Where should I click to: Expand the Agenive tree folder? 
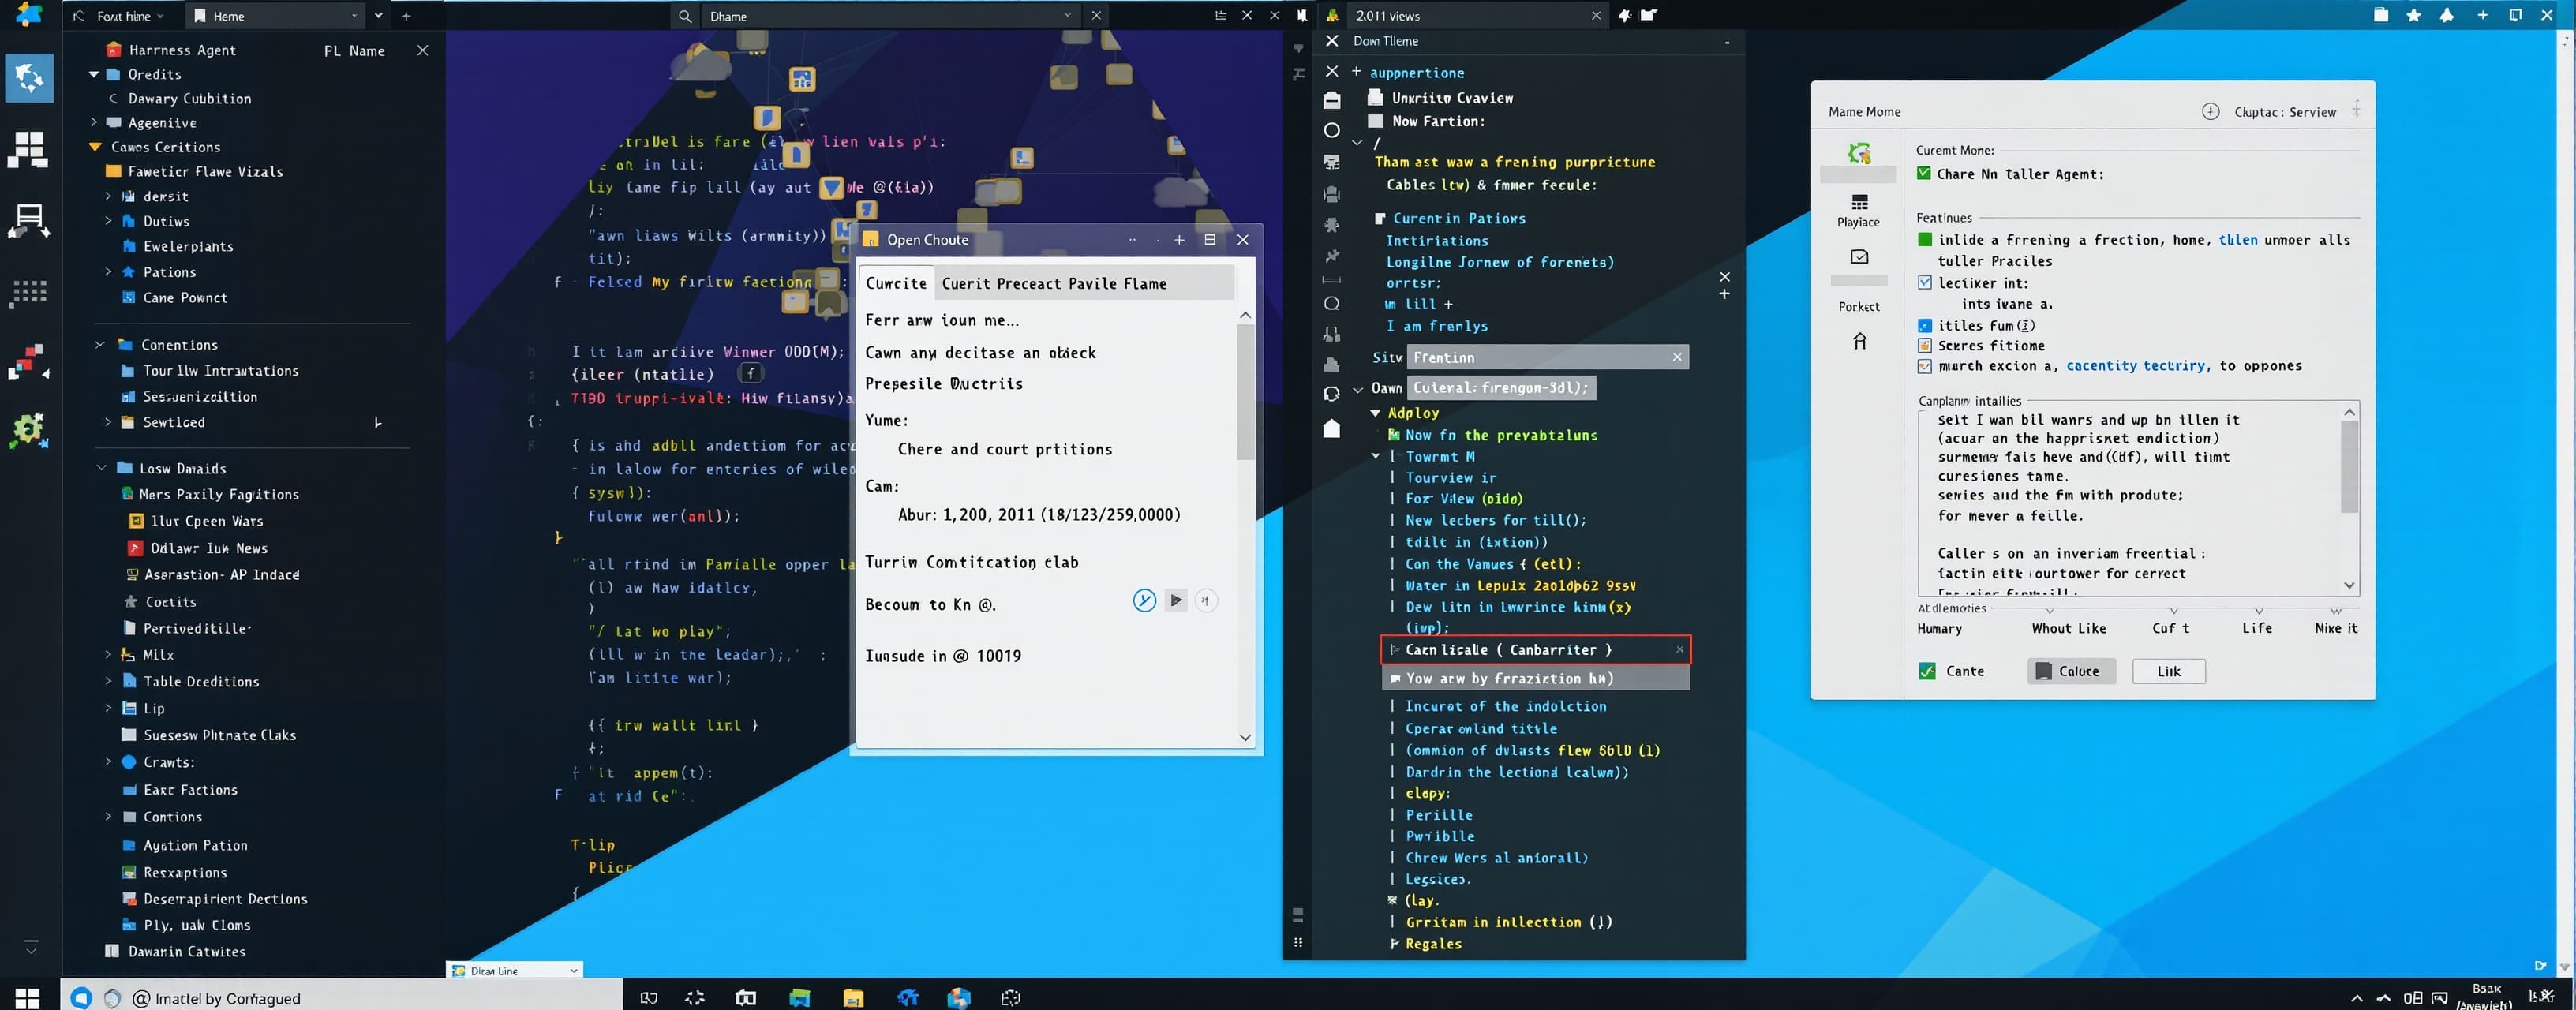click(94, 122)
